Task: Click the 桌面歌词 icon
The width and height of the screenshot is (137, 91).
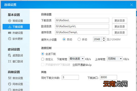Action: 9,55
